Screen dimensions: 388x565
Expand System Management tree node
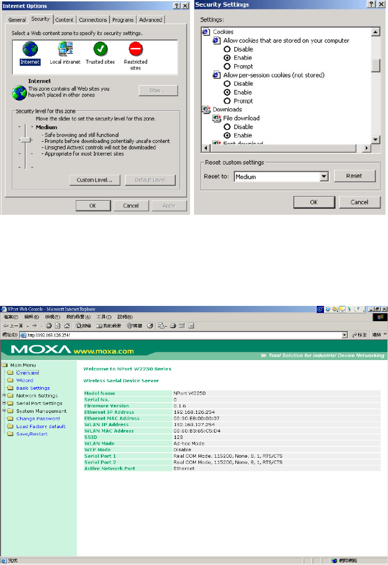[x=4, y=411]
